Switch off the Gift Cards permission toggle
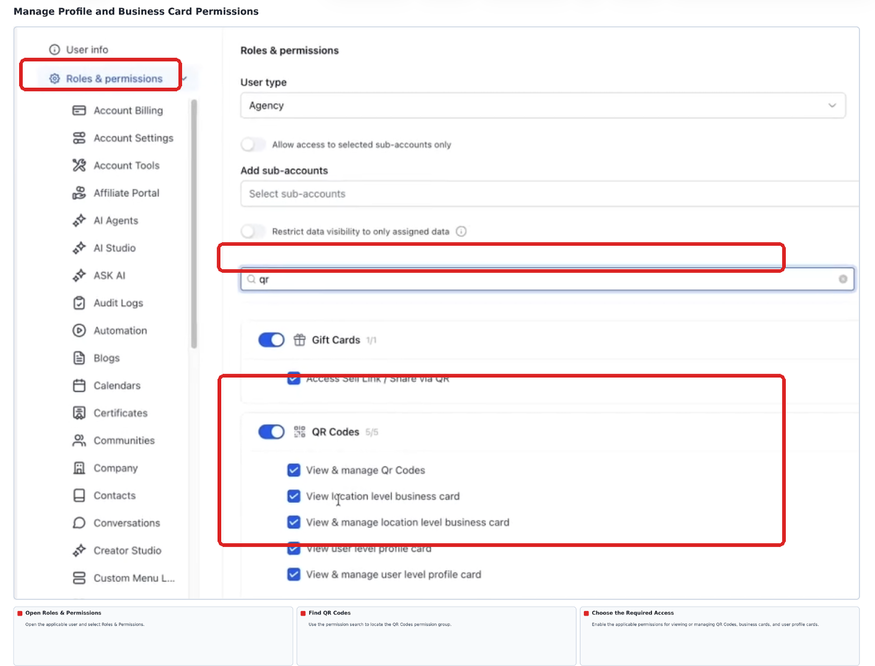 (271, 340)
